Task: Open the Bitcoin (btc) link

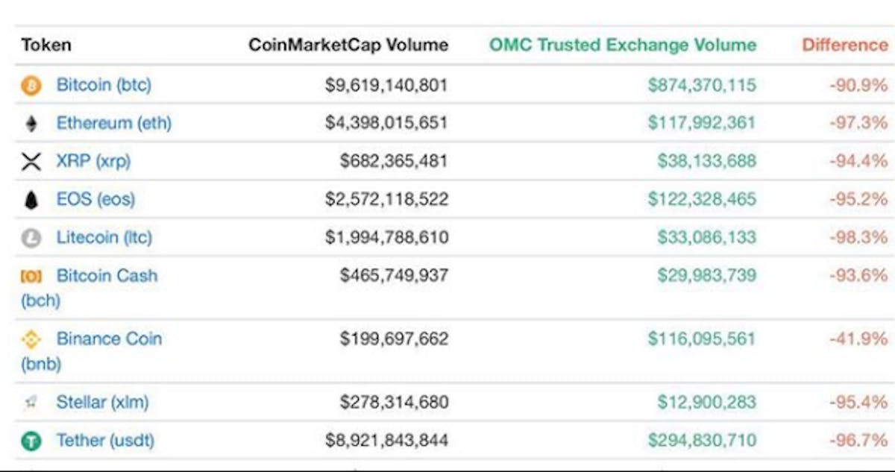Action: (104, 85)
